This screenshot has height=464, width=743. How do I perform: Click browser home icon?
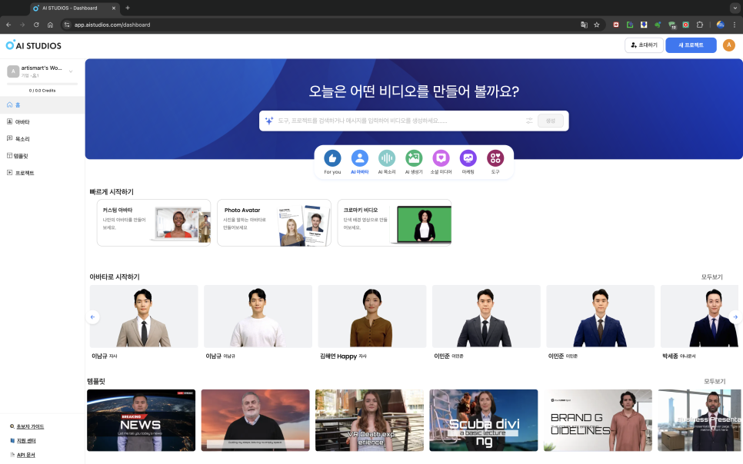50,25
